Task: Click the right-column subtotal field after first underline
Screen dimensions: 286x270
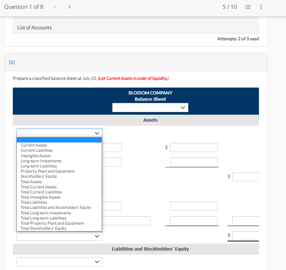Action: pyautogui.click(x=245, y=177)
